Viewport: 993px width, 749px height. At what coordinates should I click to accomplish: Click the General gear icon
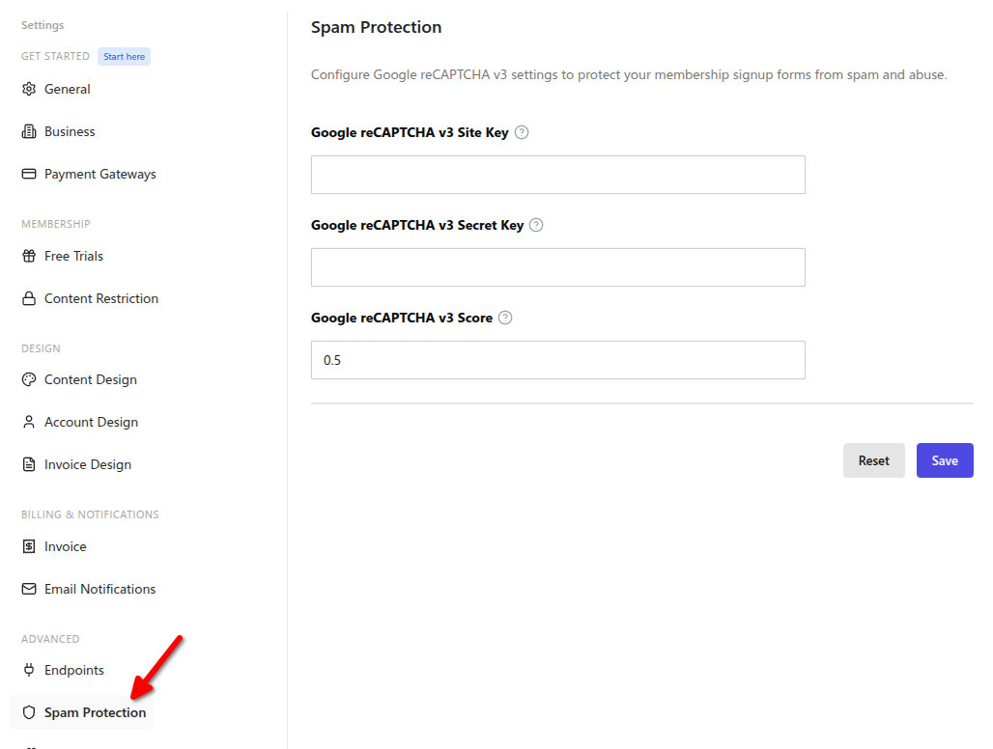coord(29,89)
